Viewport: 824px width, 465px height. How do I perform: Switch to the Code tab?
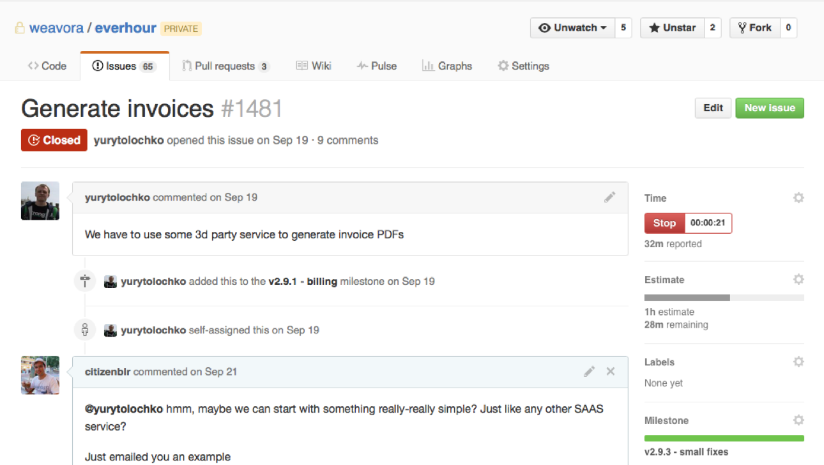point(47,66)
